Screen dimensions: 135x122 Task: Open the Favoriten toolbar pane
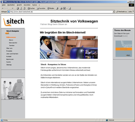tap(41, 8)
